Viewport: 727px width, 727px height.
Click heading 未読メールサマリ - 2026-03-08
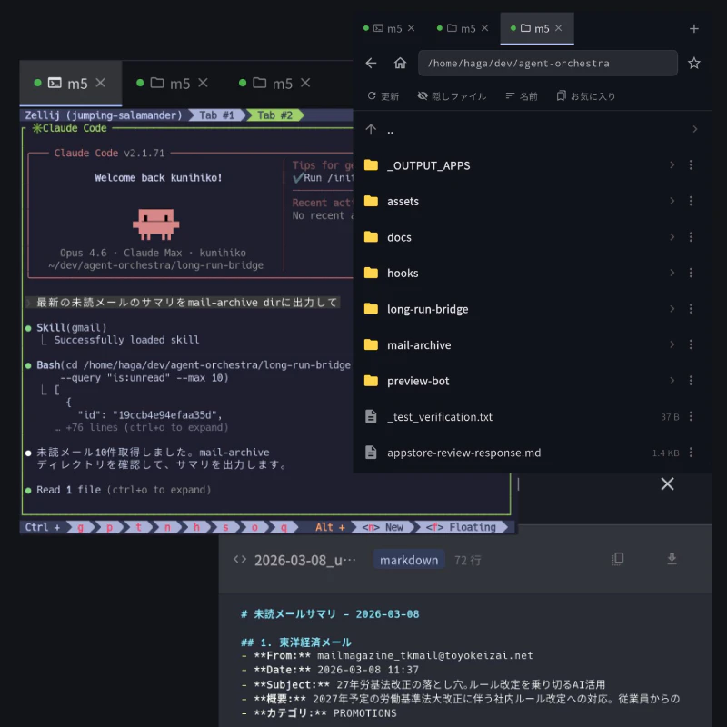(x=330, y=614)
